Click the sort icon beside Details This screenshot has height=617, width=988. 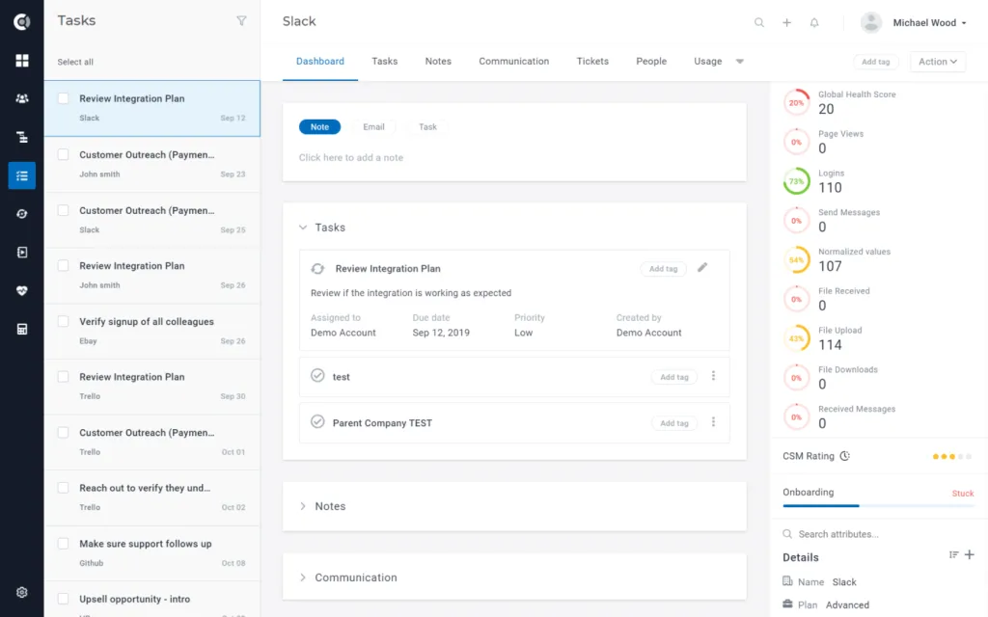[x=953, y=554]
